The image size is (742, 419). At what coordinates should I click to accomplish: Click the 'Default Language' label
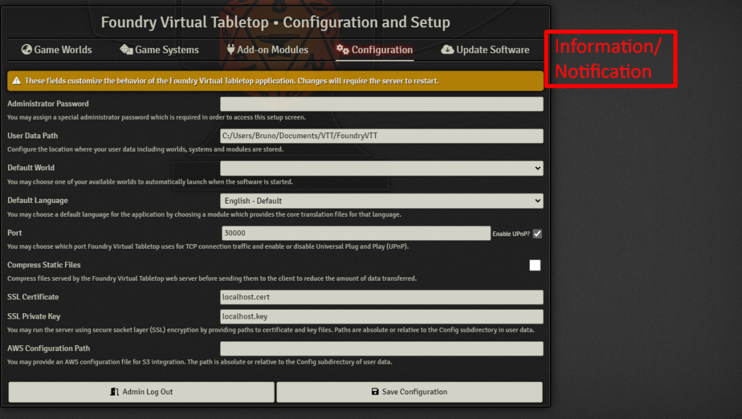(37, 200)
